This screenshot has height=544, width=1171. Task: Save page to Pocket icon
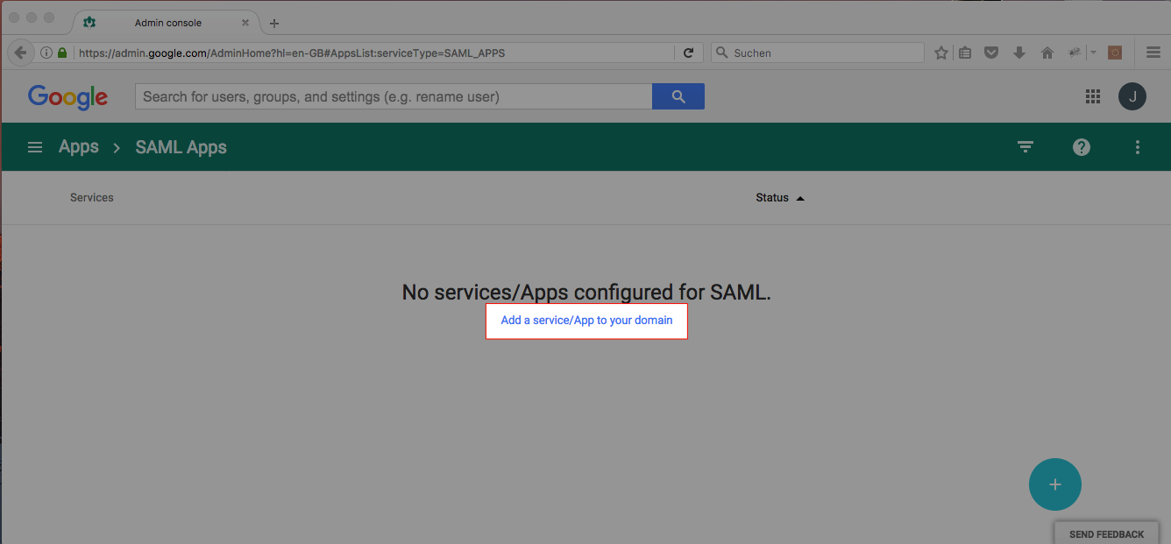pyautogui.click(x=991, y=53)
